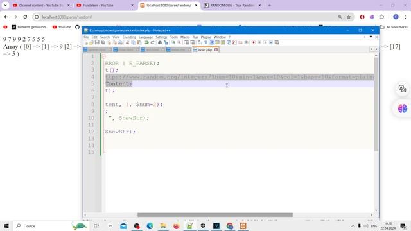Click Notepad++ tab bar scroll-left arrow
Viewport: 411px width, 231px height.
[372, 49]
